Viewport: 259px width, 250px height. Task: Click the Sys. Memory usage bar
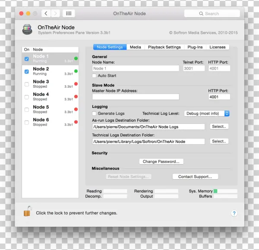pyautogui.click(x=225, y=191)
